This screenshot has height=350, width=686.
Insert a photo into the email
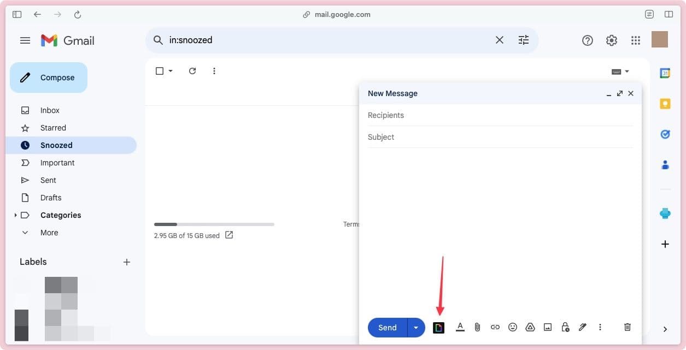tap(547, 327)
